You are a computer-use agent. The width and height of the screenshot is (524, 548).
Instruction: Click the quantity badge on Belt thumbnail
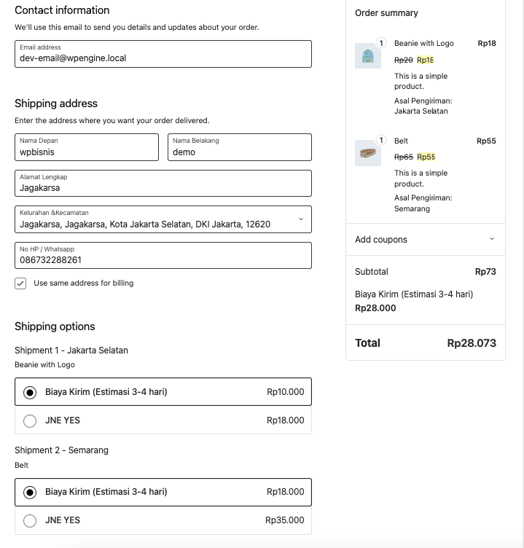380,140
